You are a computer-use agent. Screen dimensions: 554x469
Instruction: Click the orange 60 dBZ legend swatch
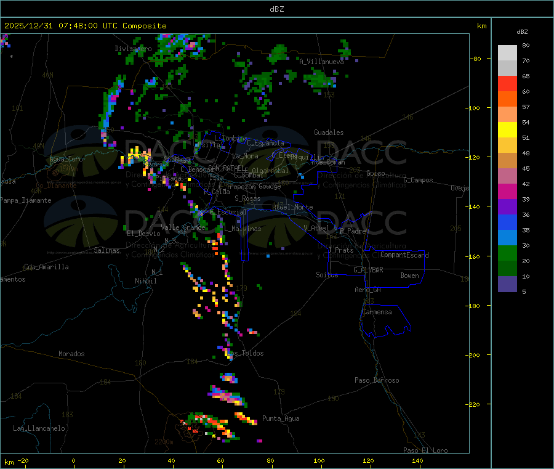point(507,99)
